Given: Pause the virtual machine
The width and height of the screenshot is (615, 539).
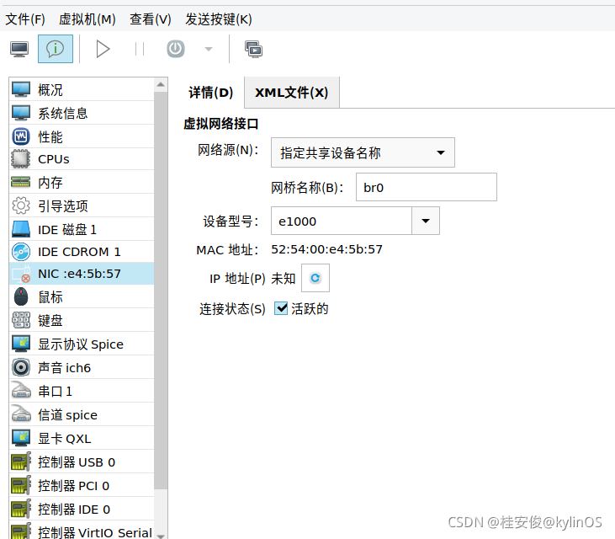Looking at the screenshot, I should pyautogui.click(x=140, y=49).
